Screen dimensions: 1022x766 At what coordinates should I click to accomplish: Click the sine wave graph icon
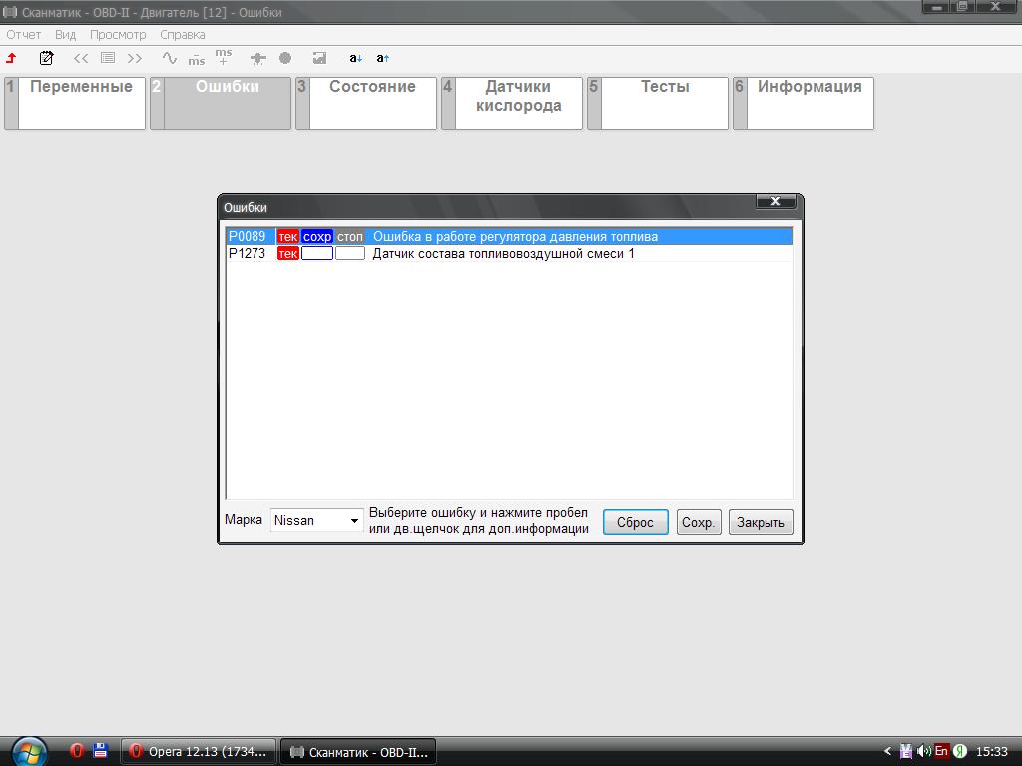pyautogui.click(x=169, y=58)
